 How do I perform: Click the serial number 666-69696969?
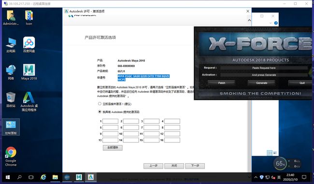click(126, 66)
